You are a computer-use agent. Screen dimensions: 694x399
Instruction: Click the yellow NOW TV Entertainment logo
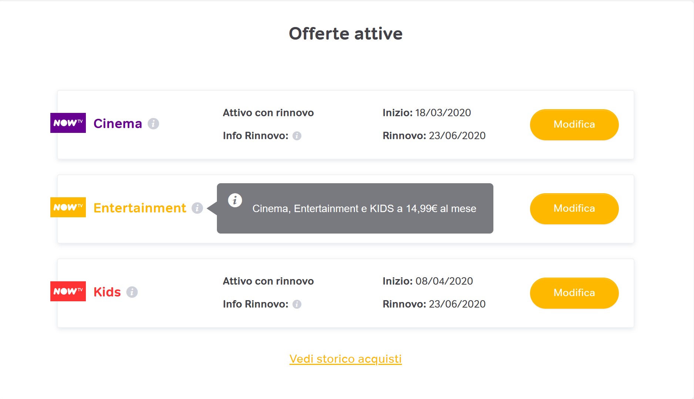point(68,207)
